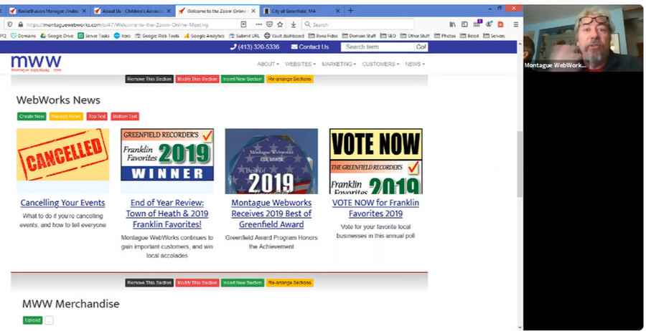
Task: Click the red Bottom Text button
Action: pos(125,116)
